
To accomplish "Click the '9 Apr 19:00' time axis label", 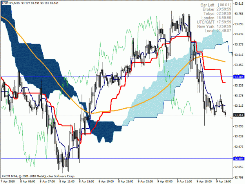I will pyautogui.click(x=224, y=181).
